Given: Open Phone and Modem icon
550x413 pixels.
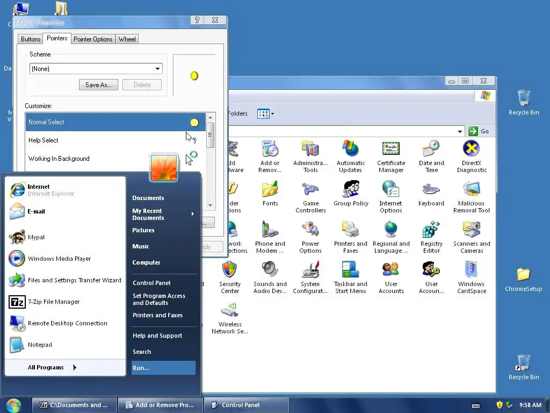Looking at the screenshot, I should coord(270,237).
